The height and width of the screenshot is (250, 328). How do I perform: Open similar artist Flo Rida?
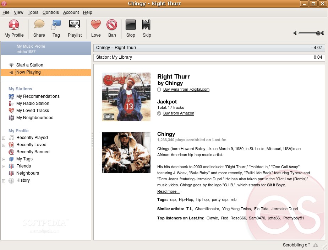261,209
